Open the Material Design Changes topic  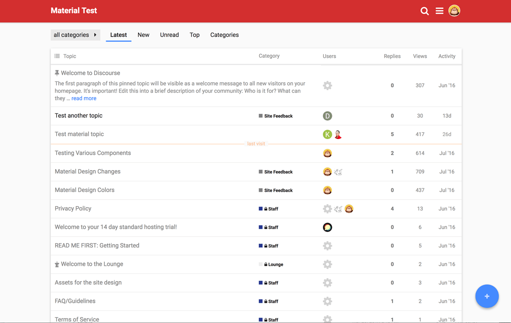click(87, 172)
